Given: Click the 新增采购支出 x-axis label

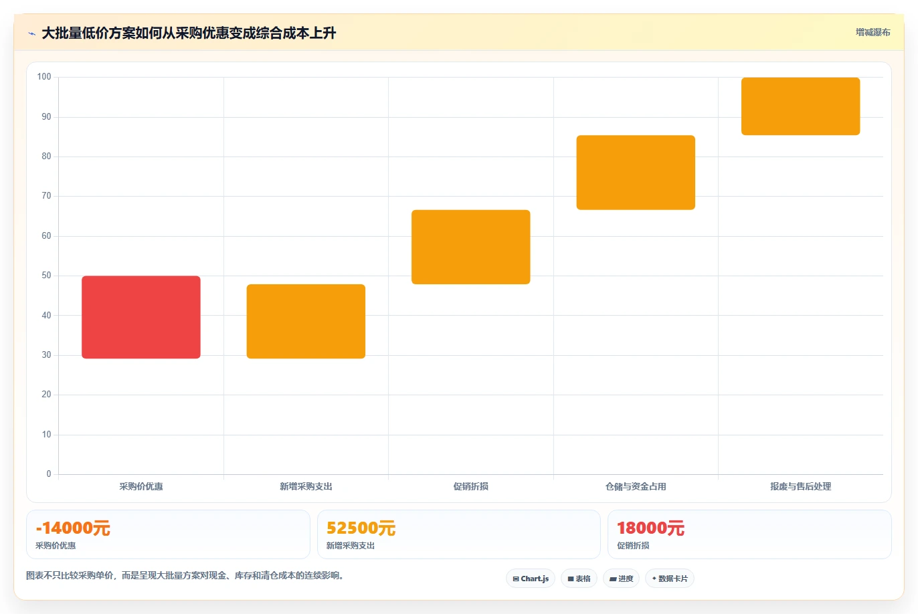Looking at the screenshot, I should tap(306, 486).
